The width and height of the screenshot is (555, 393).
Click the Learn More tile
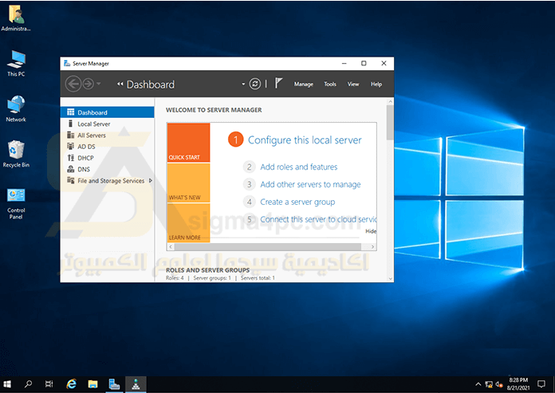(188, 223)
